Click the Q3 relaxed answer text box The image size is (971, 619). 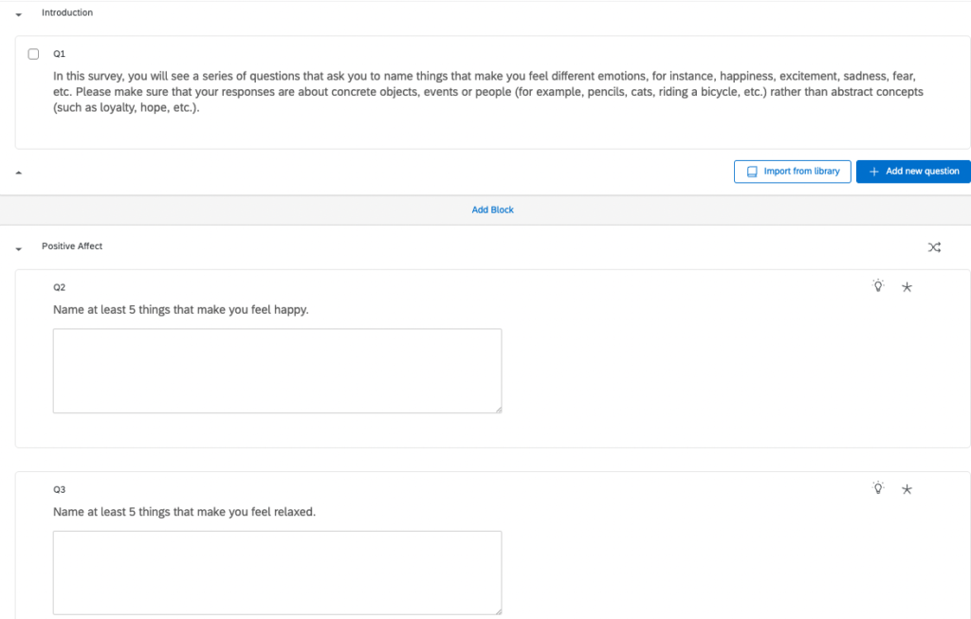278,573
